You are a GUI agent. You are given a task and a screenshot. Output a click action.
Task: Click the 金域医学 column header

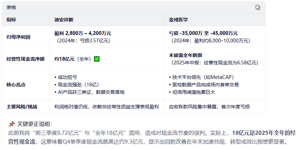tap(178, 20)
